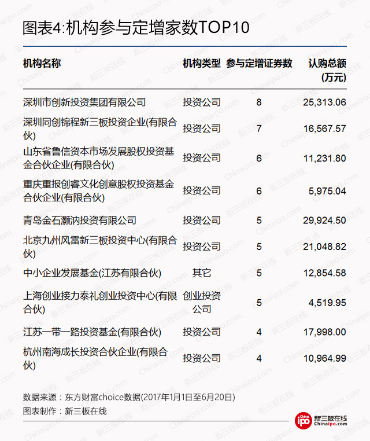The height and width of the screenshot is (441, 370).
Task: Click the 参与定增证券数 column header
Action: point(259,63)
